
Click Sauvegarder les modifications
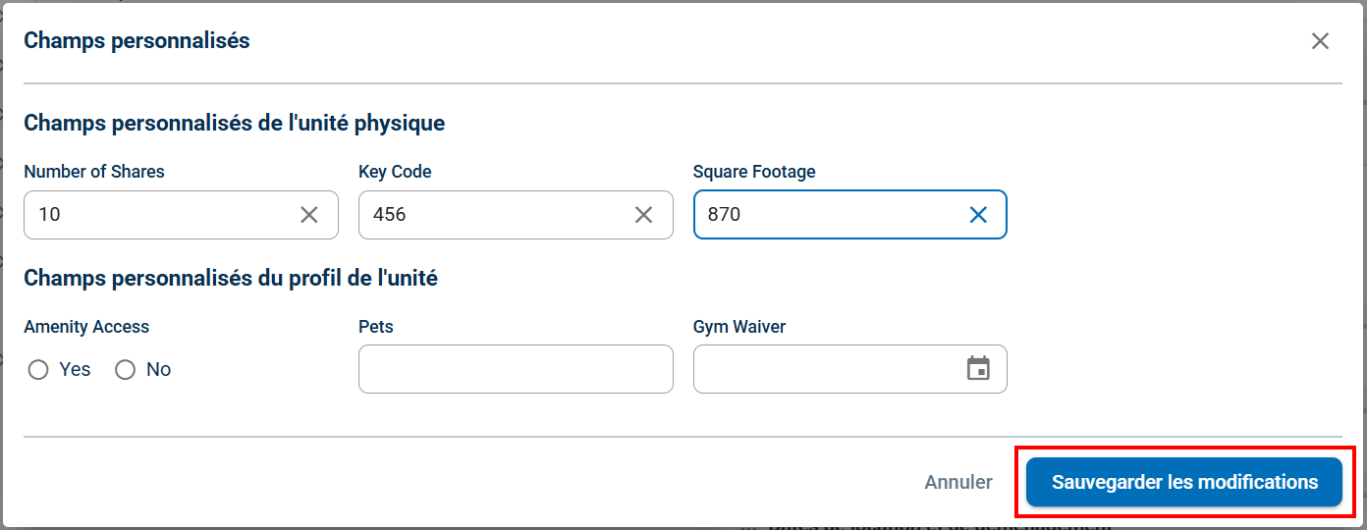[1184, 482]
